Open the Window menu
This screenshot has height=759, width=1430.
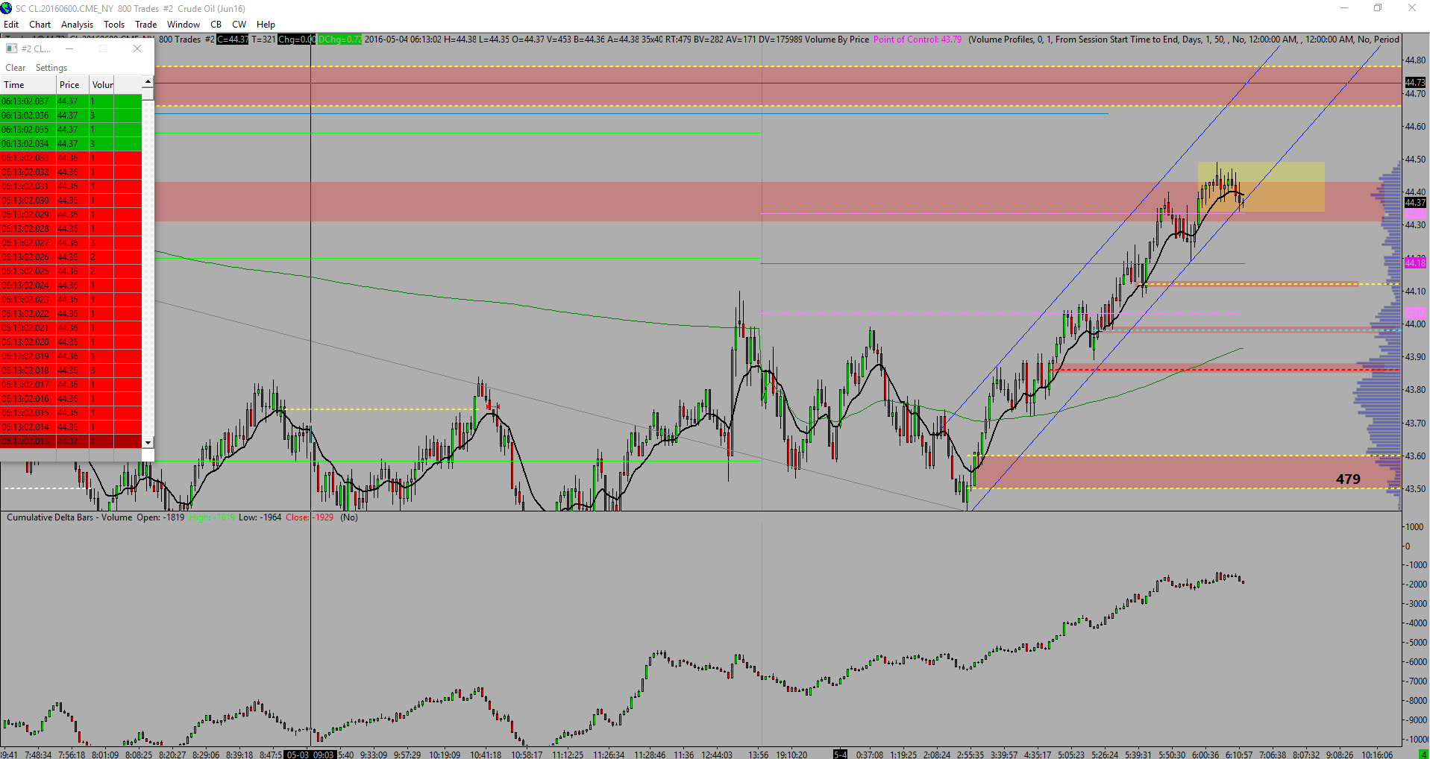point(184,25)
